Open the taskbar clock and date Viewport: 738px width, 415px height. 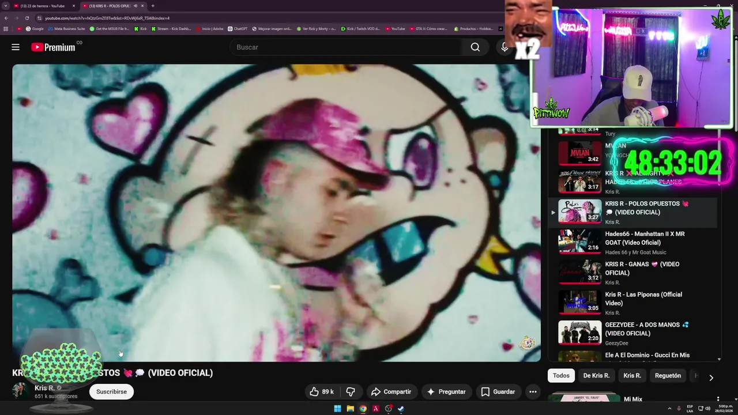click(724, 409)
